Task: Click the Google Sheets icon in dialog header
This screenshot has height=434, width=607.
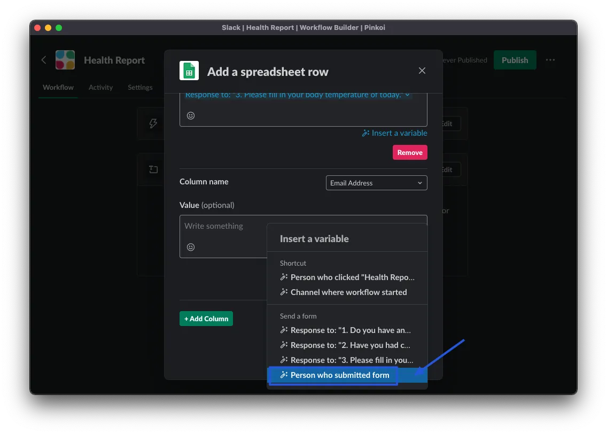Action: pyautogui.click(x=189, y=71)
